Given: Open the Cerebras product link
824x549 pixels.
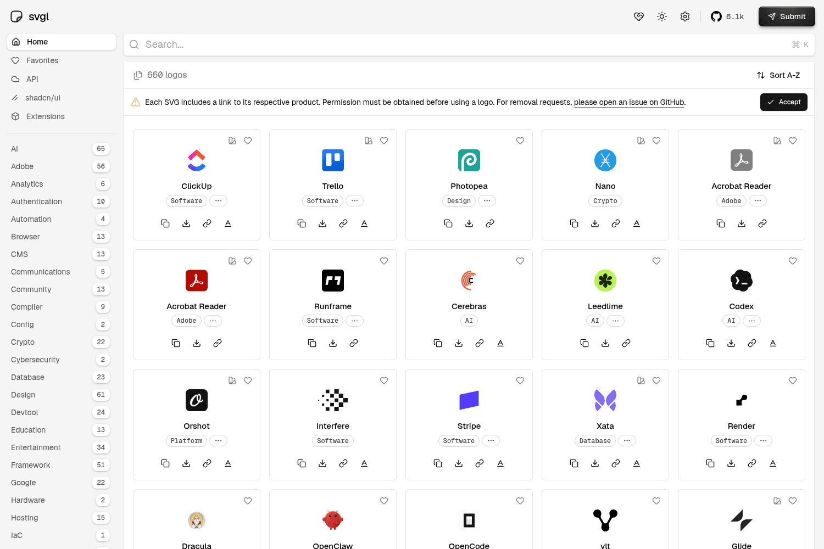Looking at the screenshot, I should 480,343.
